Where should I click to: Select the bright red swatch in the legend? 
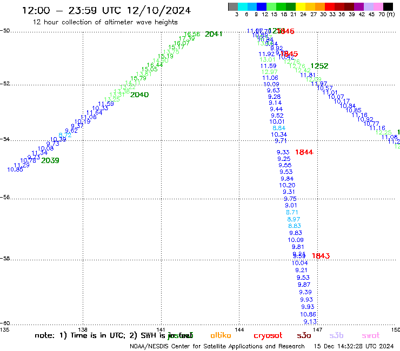pyautogui.click(x=330, y=7)
